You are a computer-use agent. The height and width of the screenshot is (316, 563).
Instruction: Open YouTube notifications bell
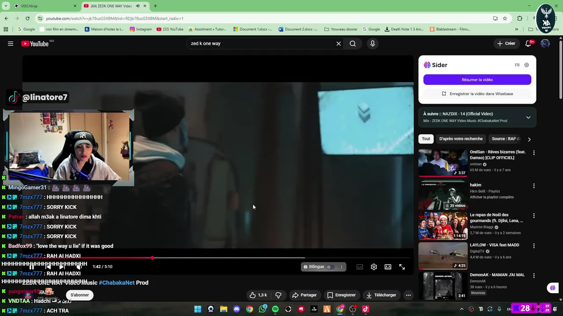pos(529,43)
